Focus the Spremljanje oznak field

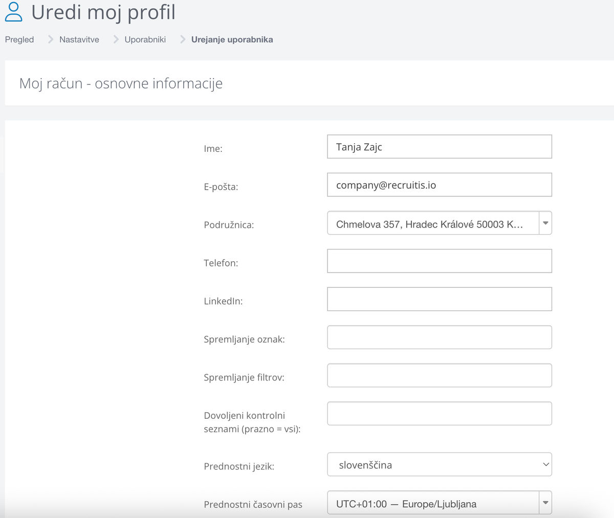point(439,337)
